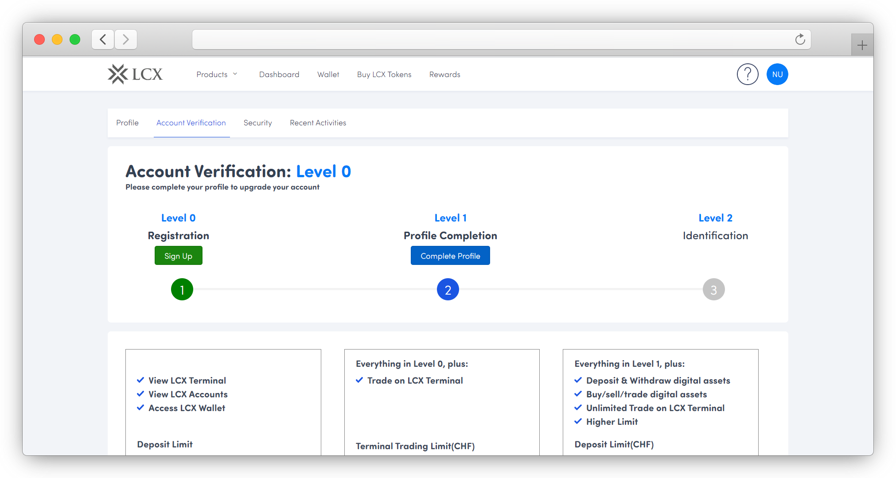Open the help question mark icon
This screenshot has width=896, height=478.
(748, 74)
